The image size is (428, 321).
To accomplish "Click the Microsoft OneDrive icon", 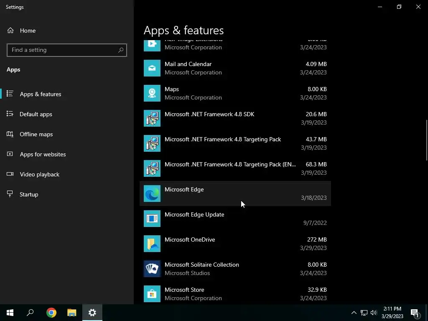I will (152, 244).
